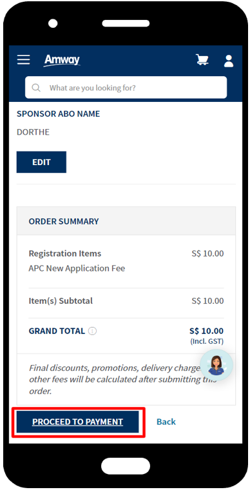Click PROCEED TO PAYMENT button

pyautogui.click(x=77, y=422)
